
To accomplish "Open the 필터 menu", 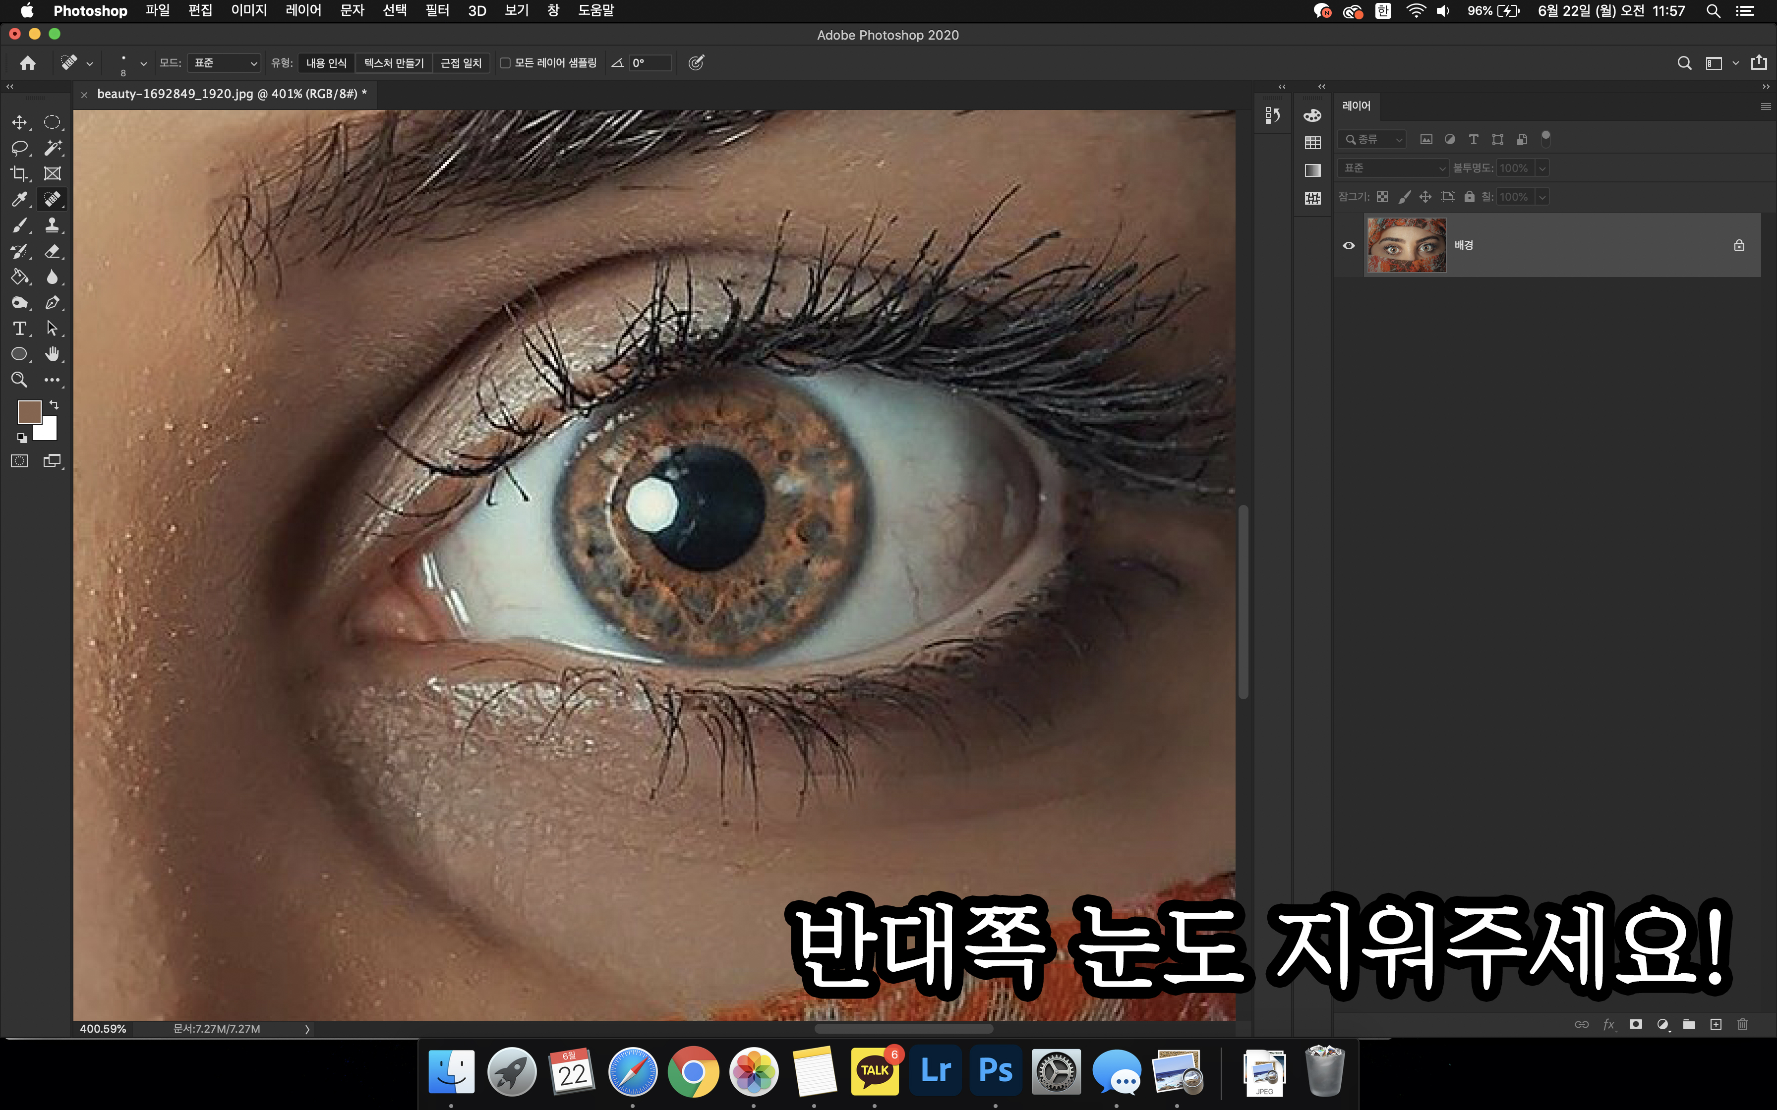I will coord(437,10).
